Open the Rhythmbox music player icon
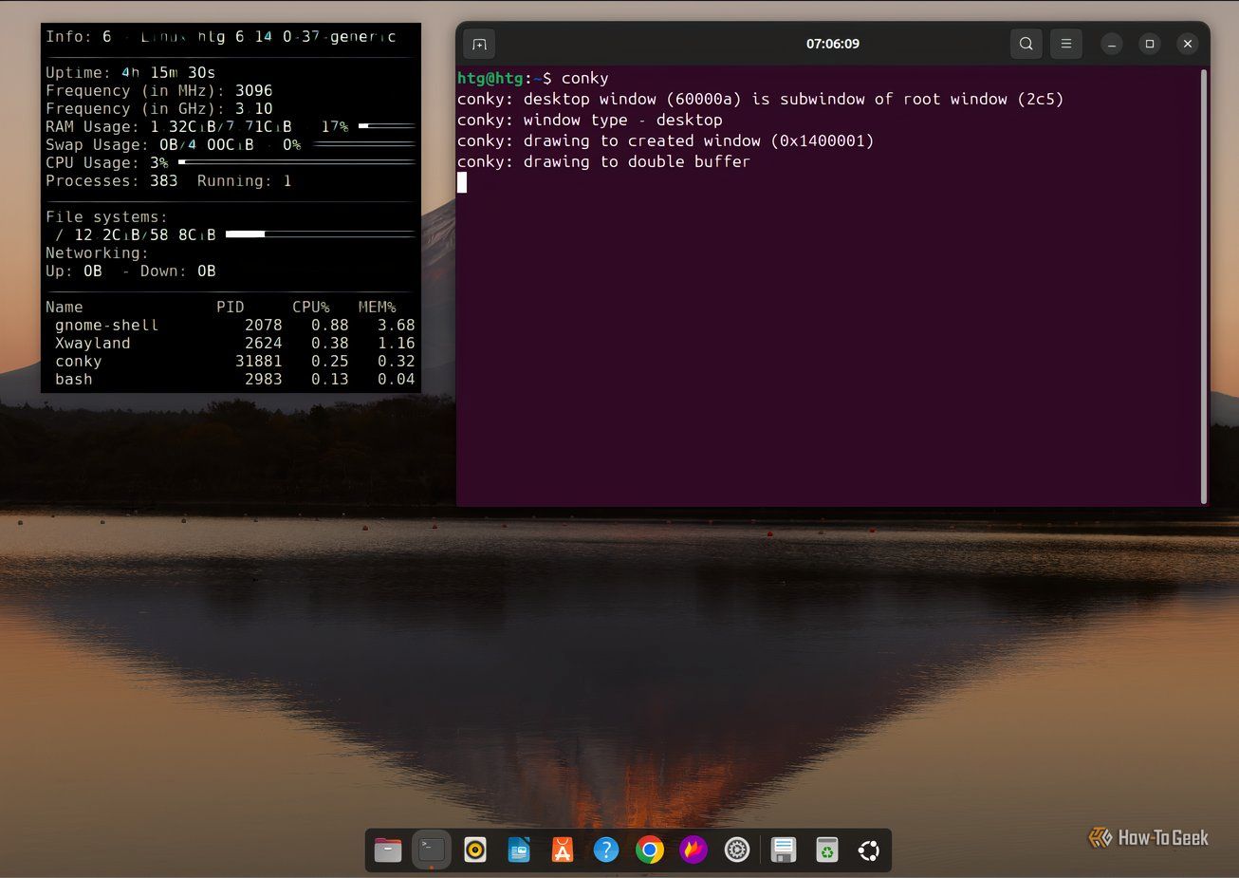 click(x=475, y=850)
